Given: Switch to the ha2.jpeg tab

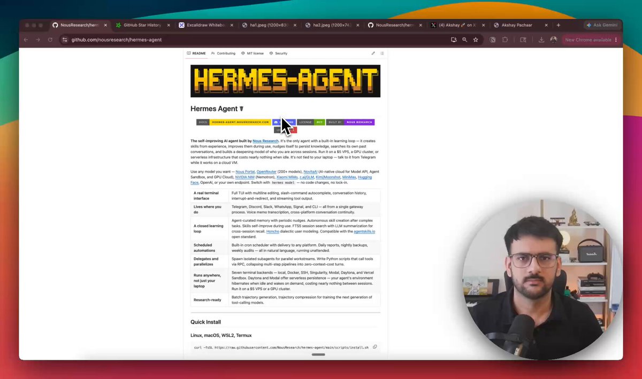Looking at the screenshot, I should click(332, 25).
